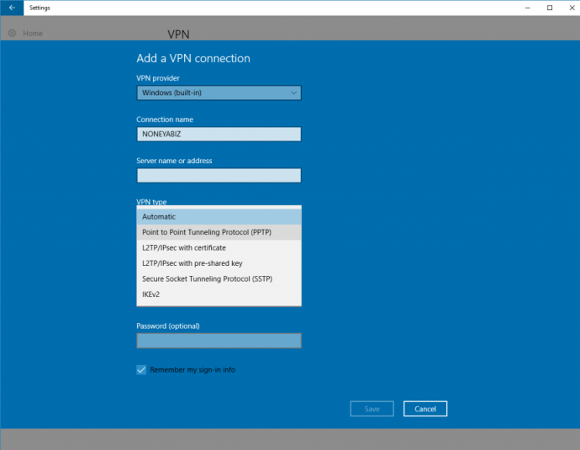
Task: Click the Settings title in the title bar
Action: click(x=40, y=8)
